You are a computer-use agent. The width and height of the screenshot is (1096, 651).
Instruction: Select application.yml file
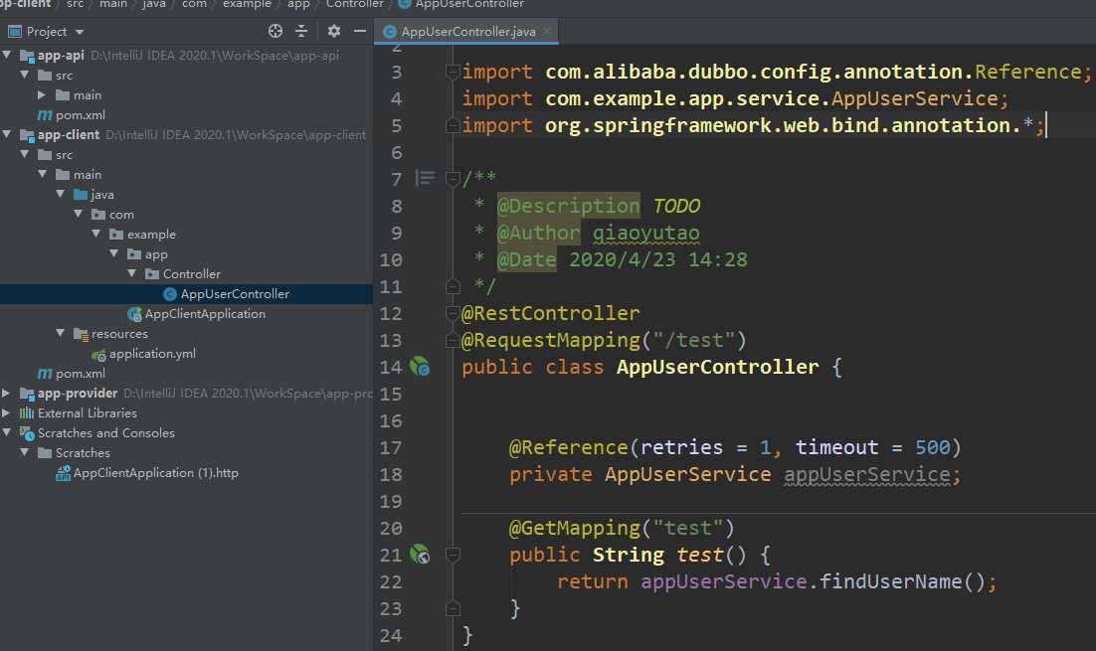pyautogui.click(x=152, y=354)
